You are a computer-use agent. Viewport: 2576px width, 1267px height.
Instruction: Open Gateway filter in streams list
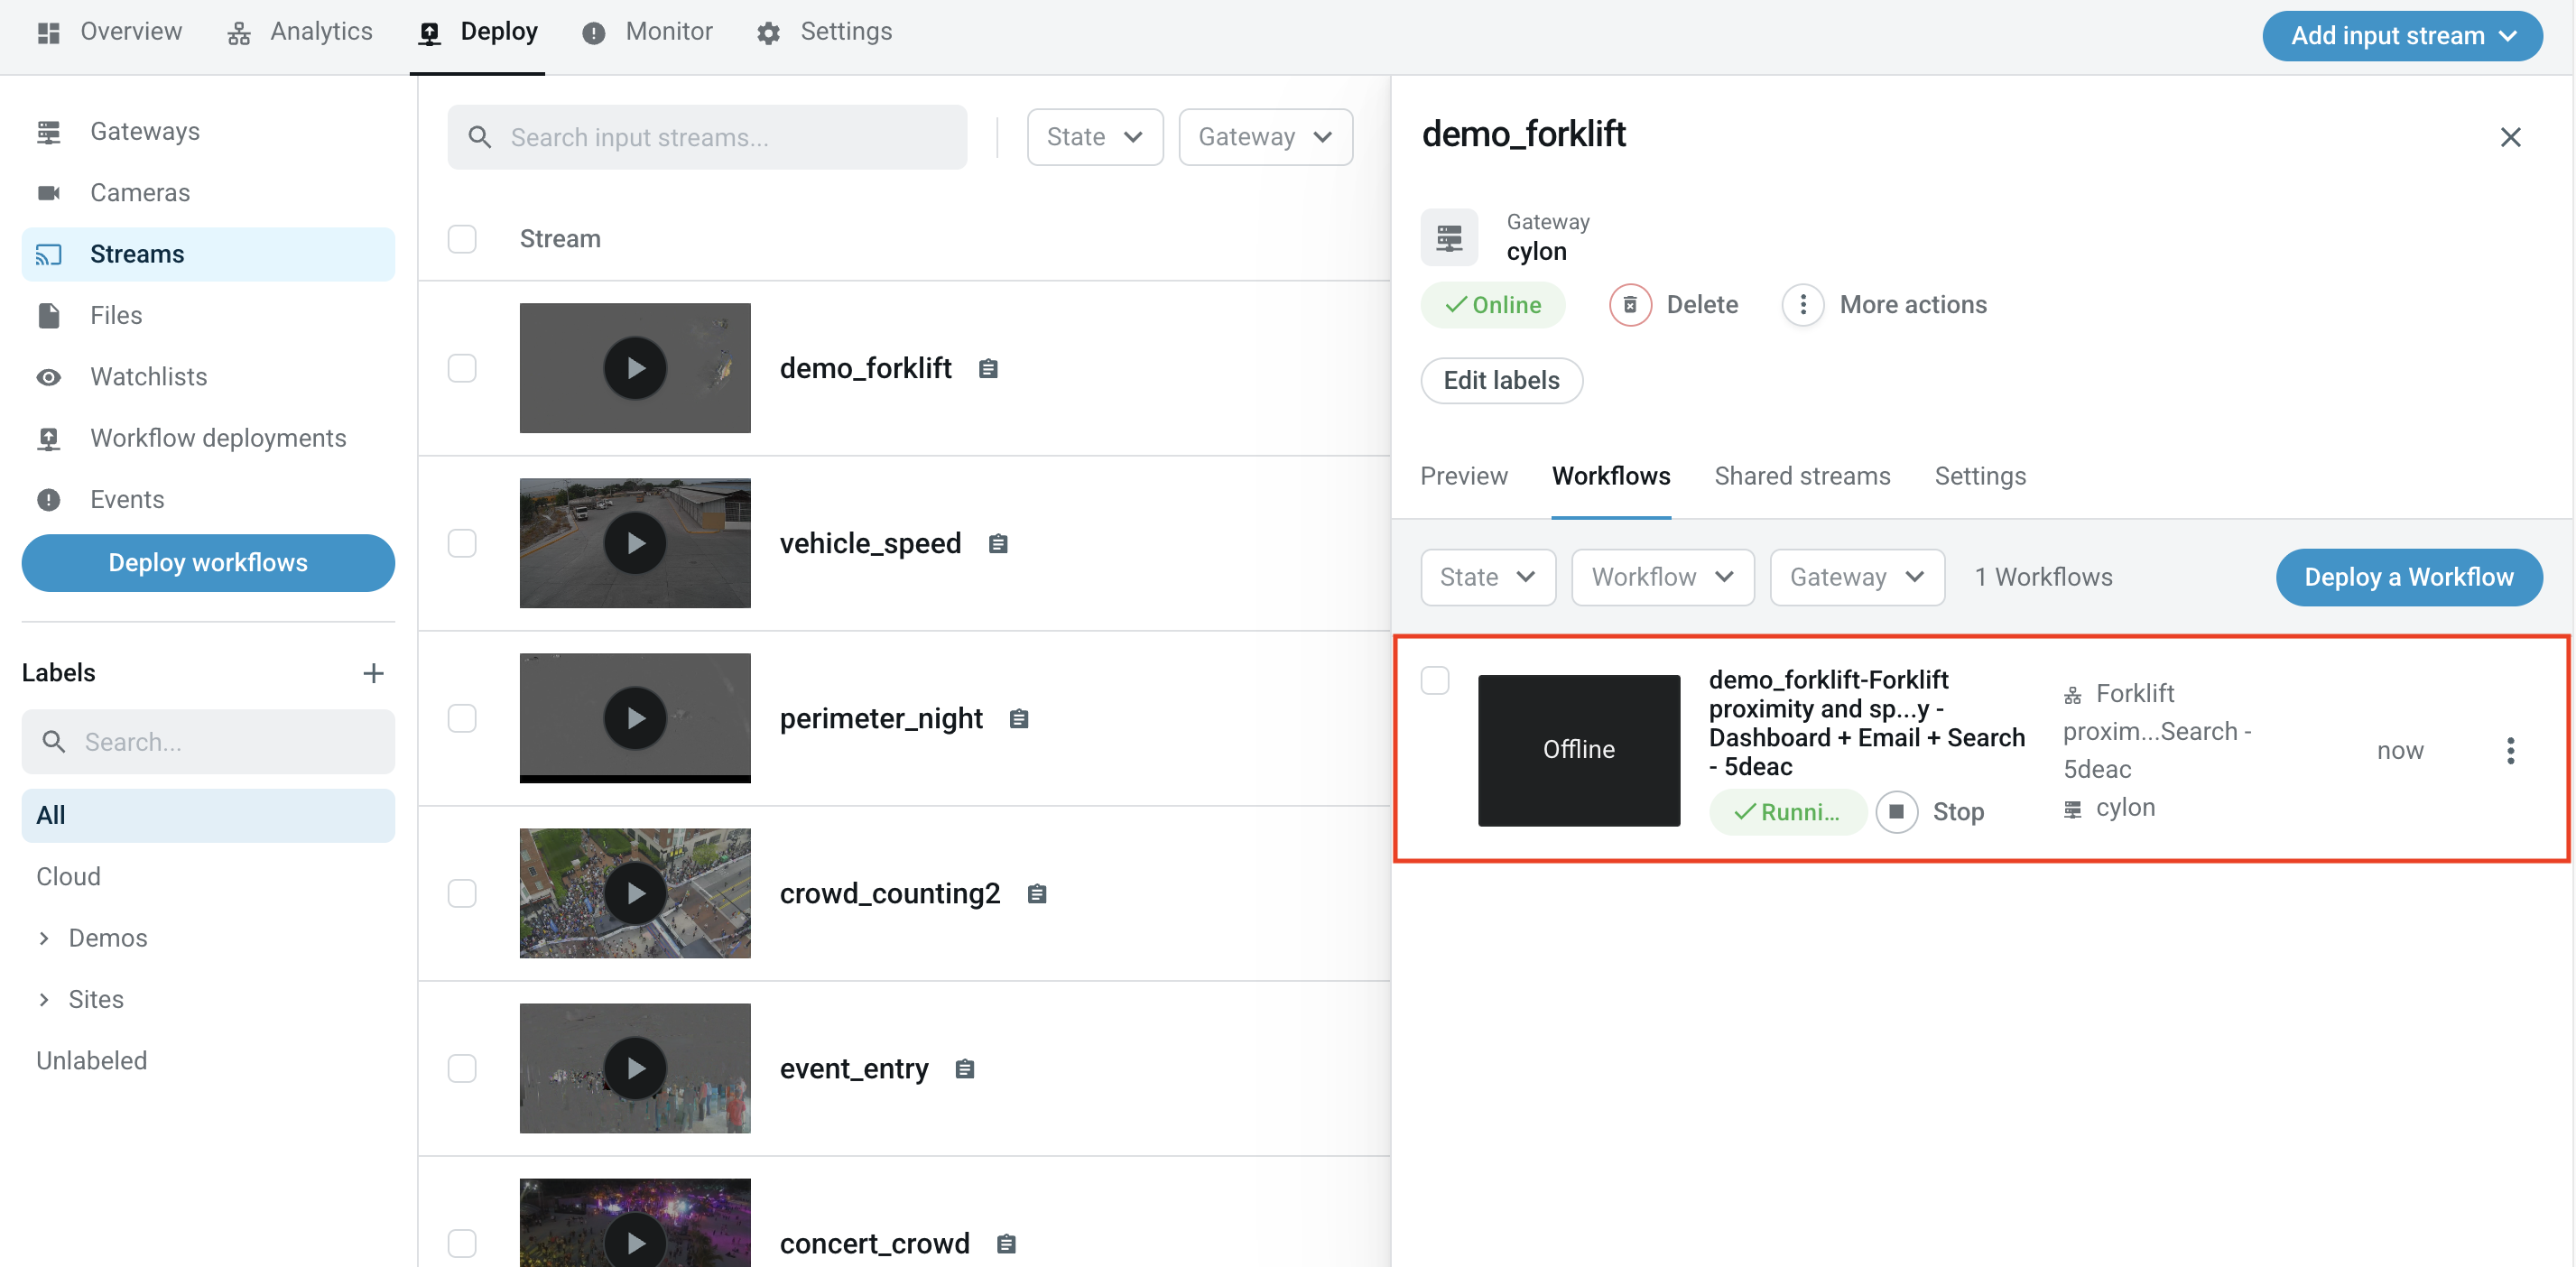tap(1265, 137)
